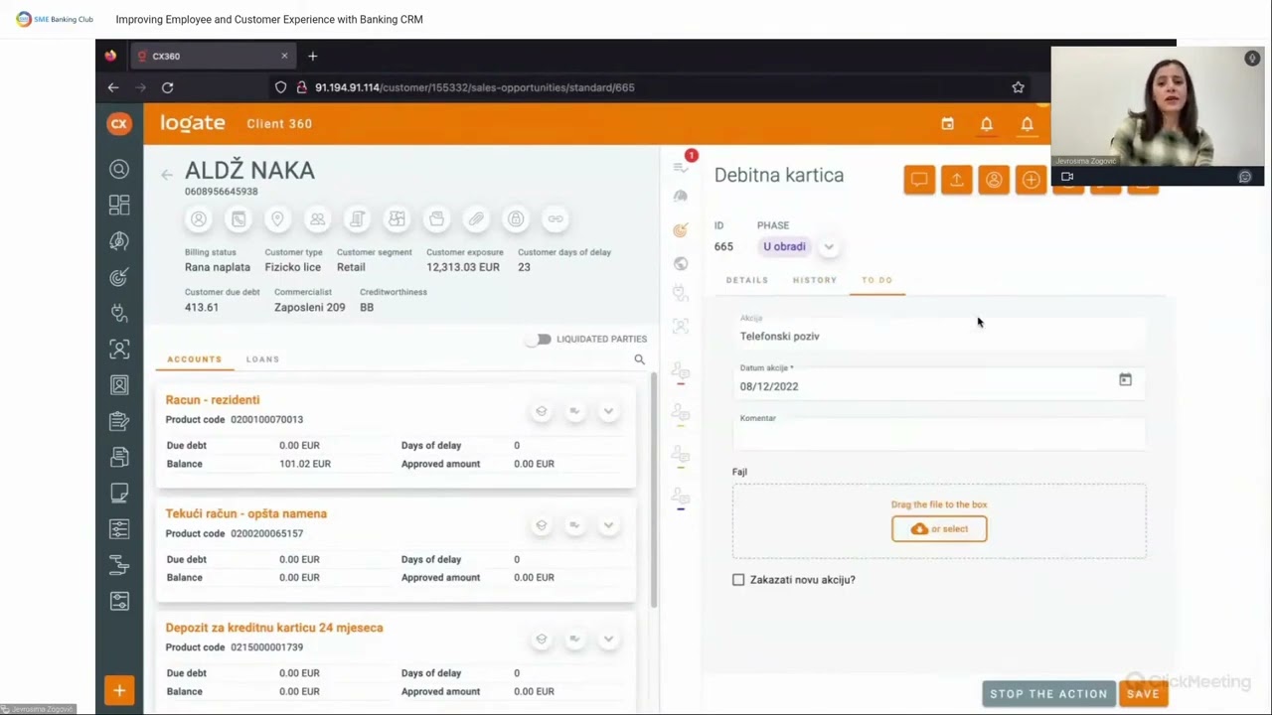1272x715 pixels.
Task: Click the accounts list vertical scrollbar
Action: (x=654, y=489)
